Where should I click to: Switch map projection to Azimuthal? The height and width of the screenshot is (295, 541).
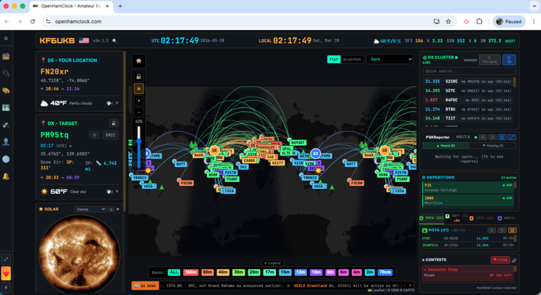353,60
